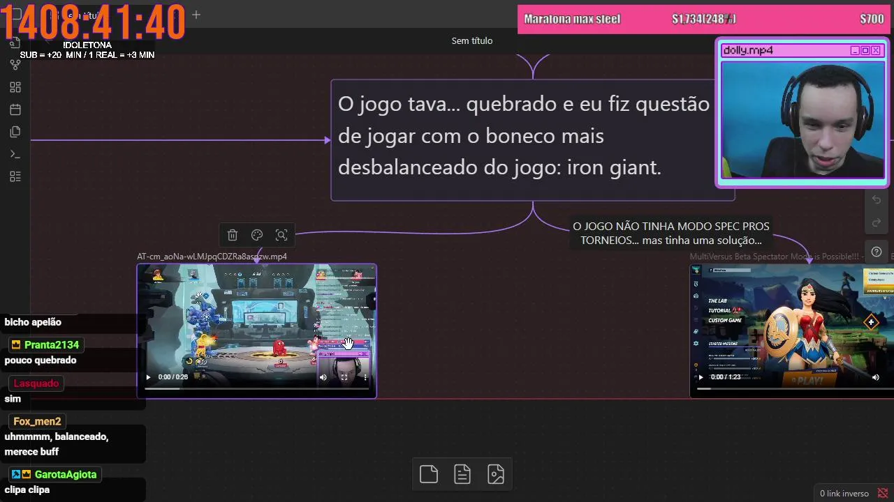Click the 1408:41:40 timer overlay
This screenshot has width=894, height=502.
93,22
